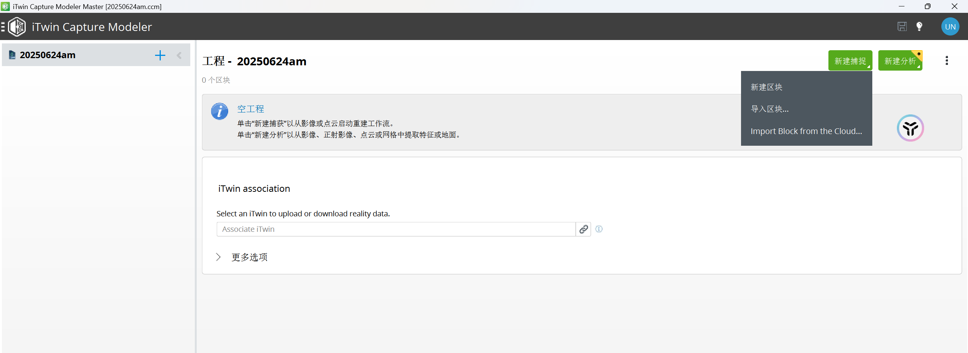Screen dimensions: 968x353
Task: Open the 新建捕捉 dropdown button
Action: 850,60
